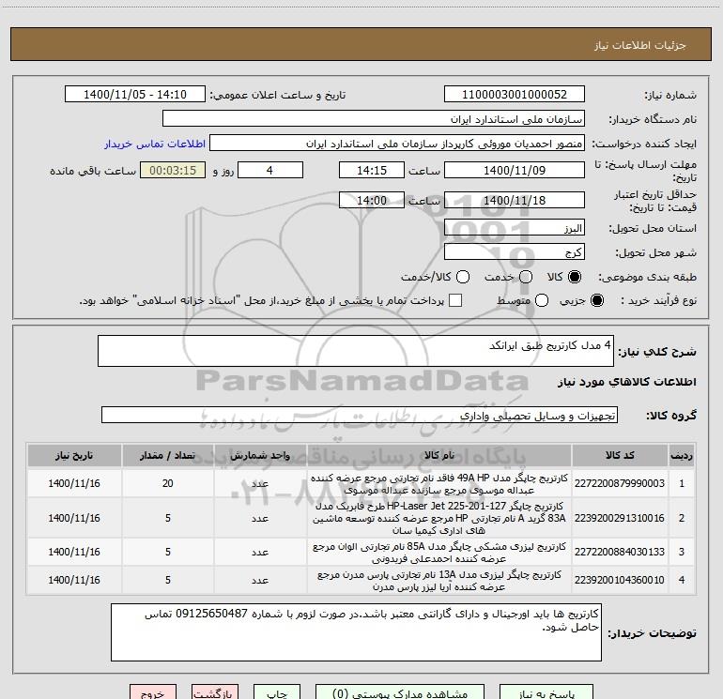The width and height of the screenshot is (723, 699).
Task: Select the کالا/خدمت radio button
Action: click(463, 277)
